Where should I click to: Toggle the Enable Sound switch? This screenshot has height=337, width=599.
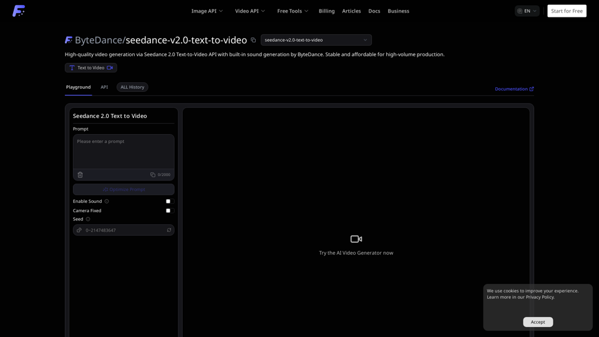pyautogui.click(x=168, y=202)
